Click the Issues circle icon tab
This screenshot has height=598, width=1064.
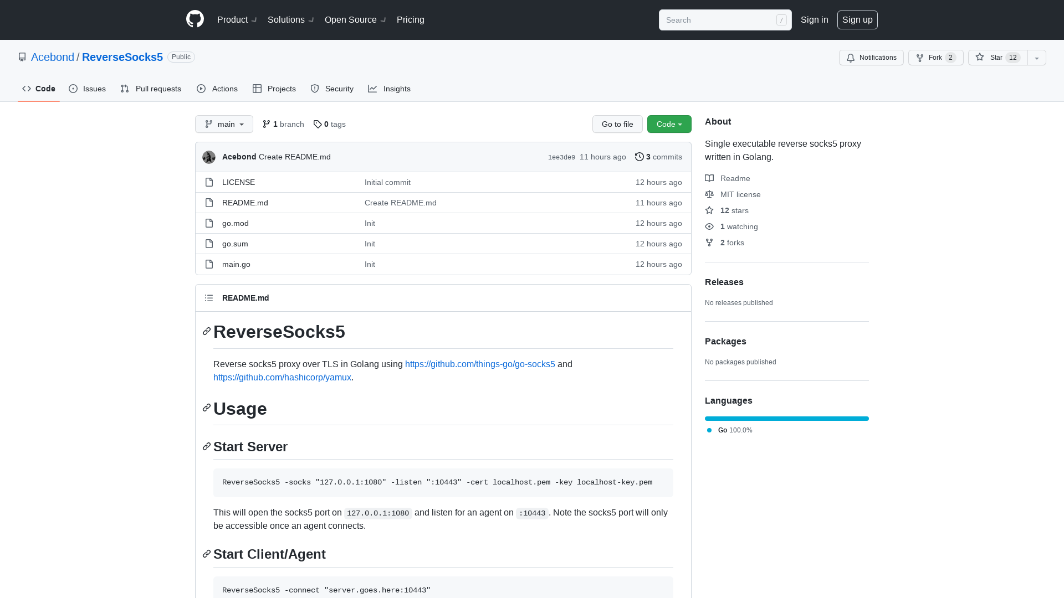(x=73, y=89)
